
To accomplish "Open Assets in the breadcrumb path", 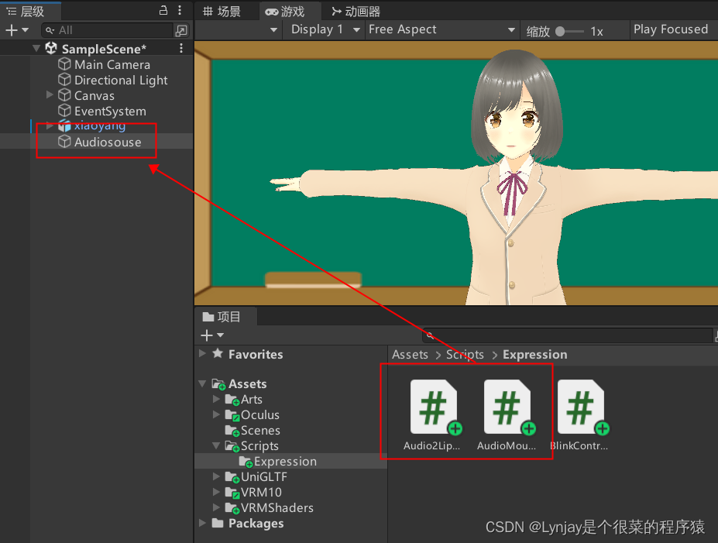I will pos(410,354).
